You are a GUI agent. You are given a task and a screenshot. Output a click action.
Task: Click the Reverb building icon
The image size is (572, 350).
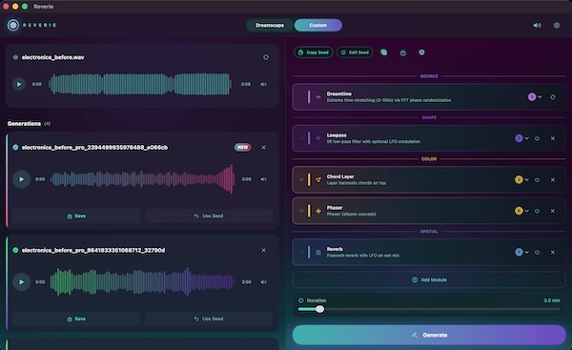click(x=318, y=252)
